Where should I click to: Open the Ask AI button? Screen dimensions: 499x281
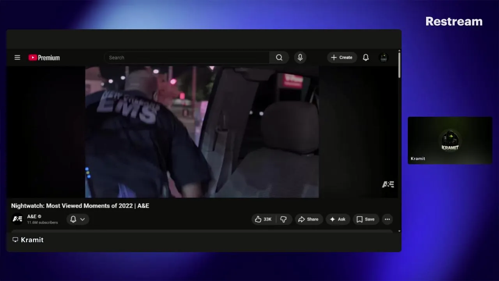(x=338, y=219)
